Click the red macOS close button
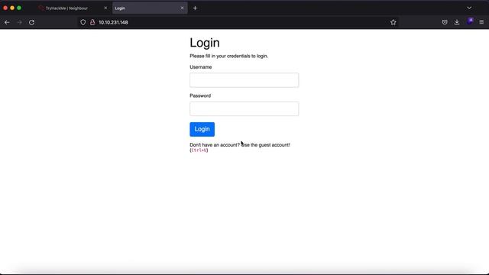 coord(5,8)
